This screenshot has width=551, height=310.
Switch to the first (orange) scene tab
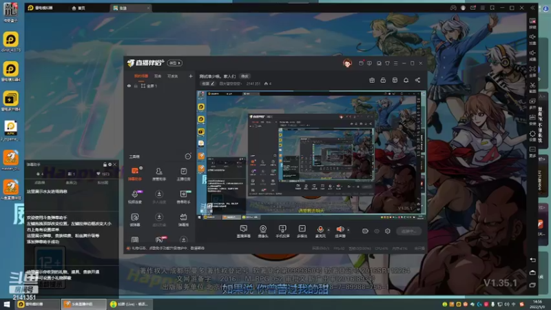coord(141,76)
